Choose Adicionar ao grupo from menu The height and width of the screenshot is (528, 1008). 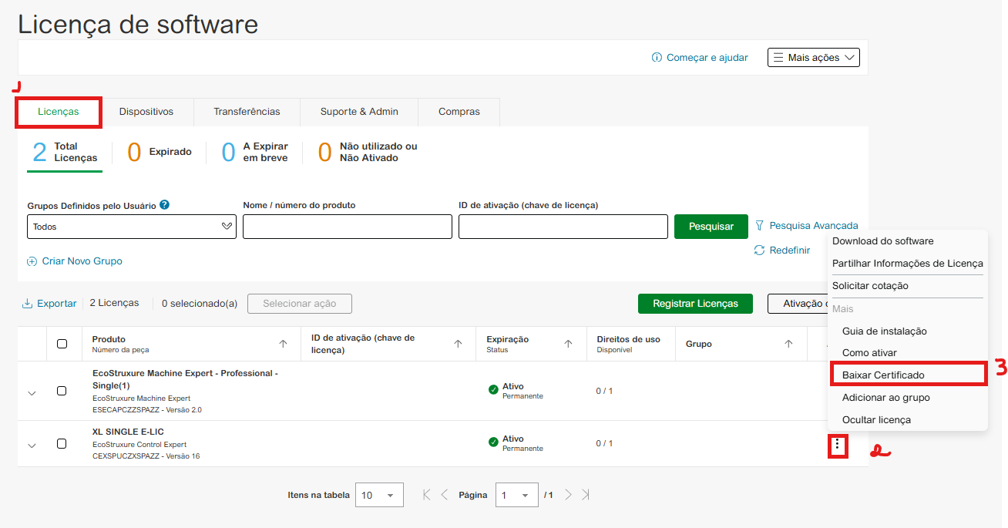point(886,398)
